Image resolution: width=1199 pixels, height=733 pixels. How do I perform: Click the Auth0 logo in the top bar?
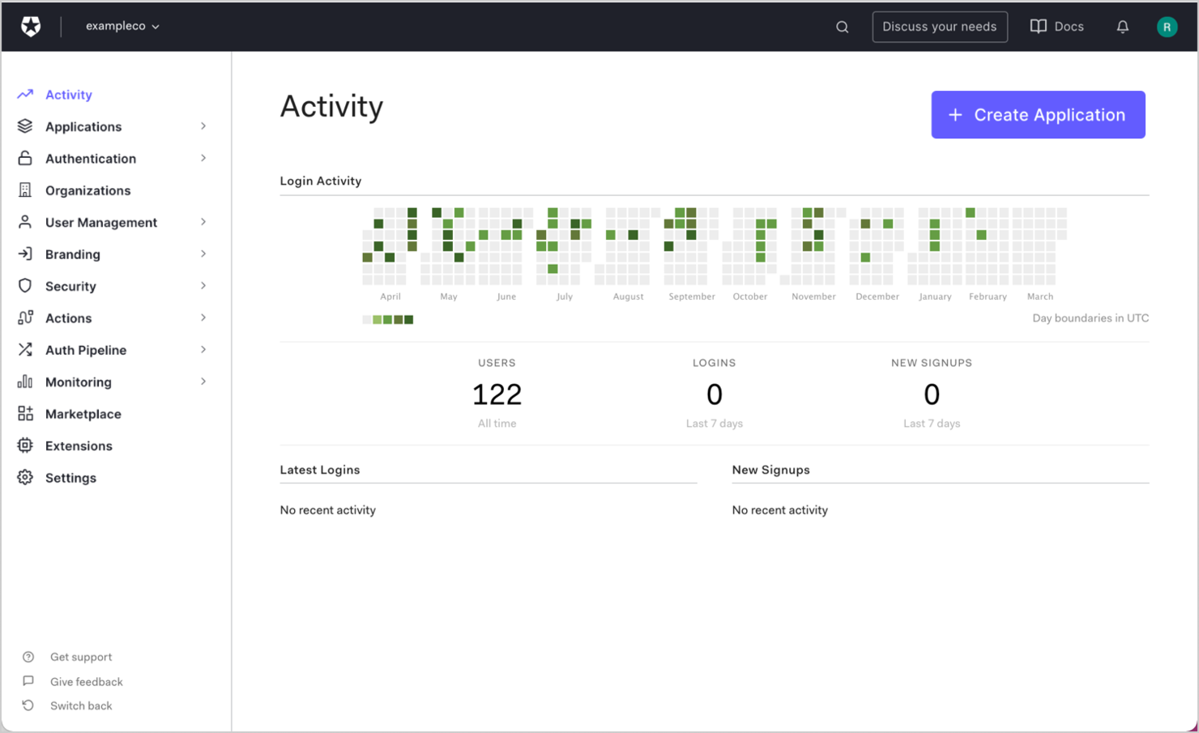(30, 25)
